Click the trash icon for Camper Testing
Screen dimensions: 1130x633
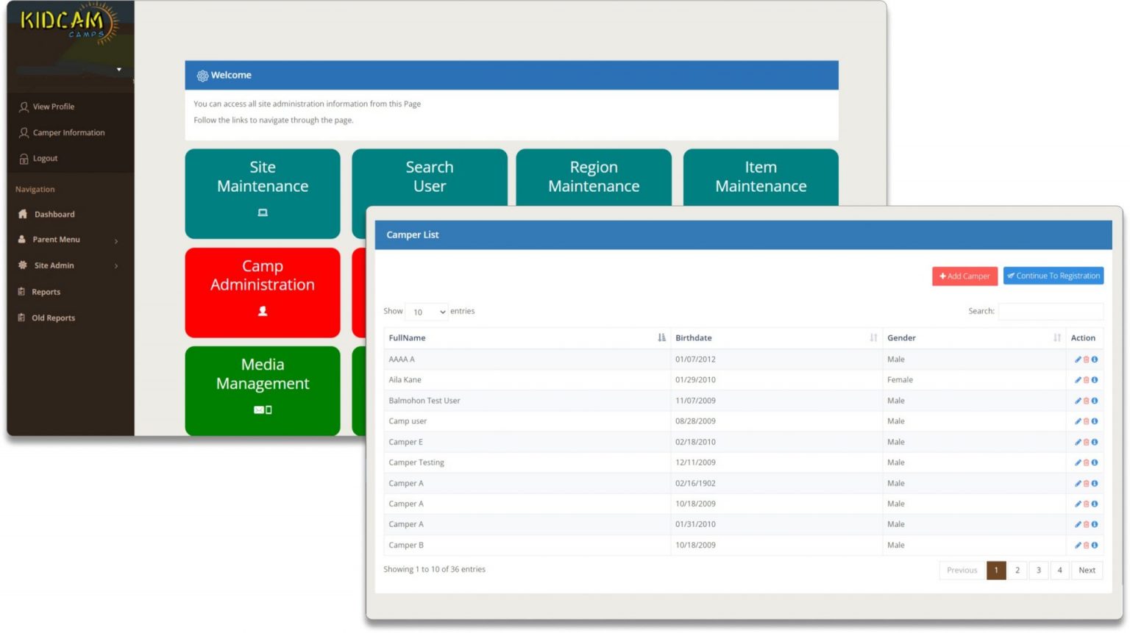click(x=1086, y=462)
